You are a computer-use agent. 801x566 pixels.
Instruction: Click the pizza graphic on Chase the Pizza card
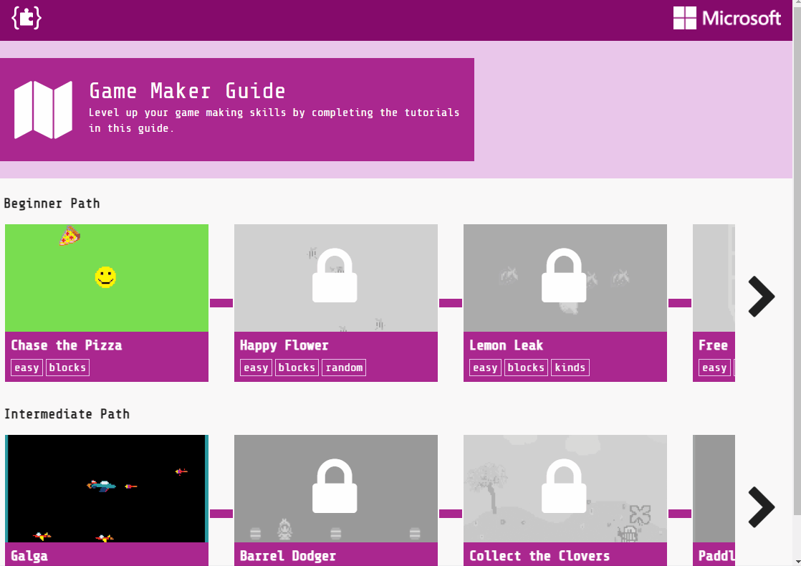[x=71, y=236]
